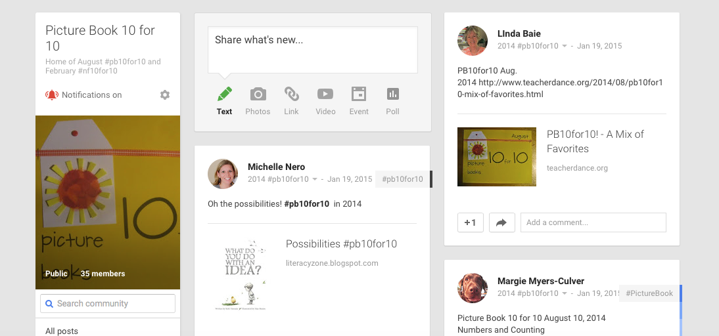The image size is (719, 336).
Task: Expand Michelle Nero's post options dropdown
Action: (x=315, y=179)
